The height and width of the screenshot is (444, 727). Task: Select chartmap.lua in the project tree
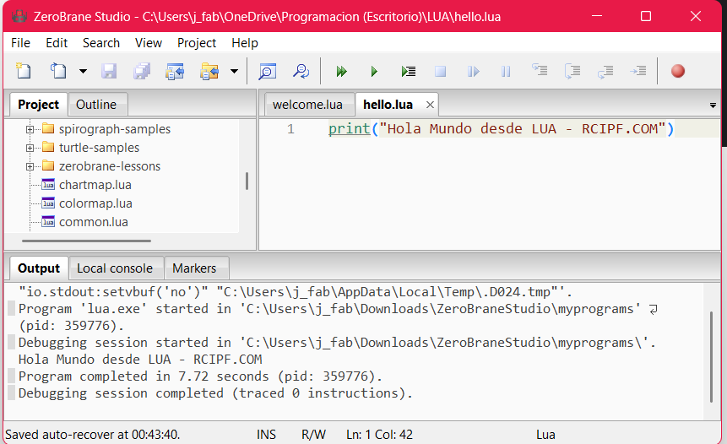coord(95,185)
